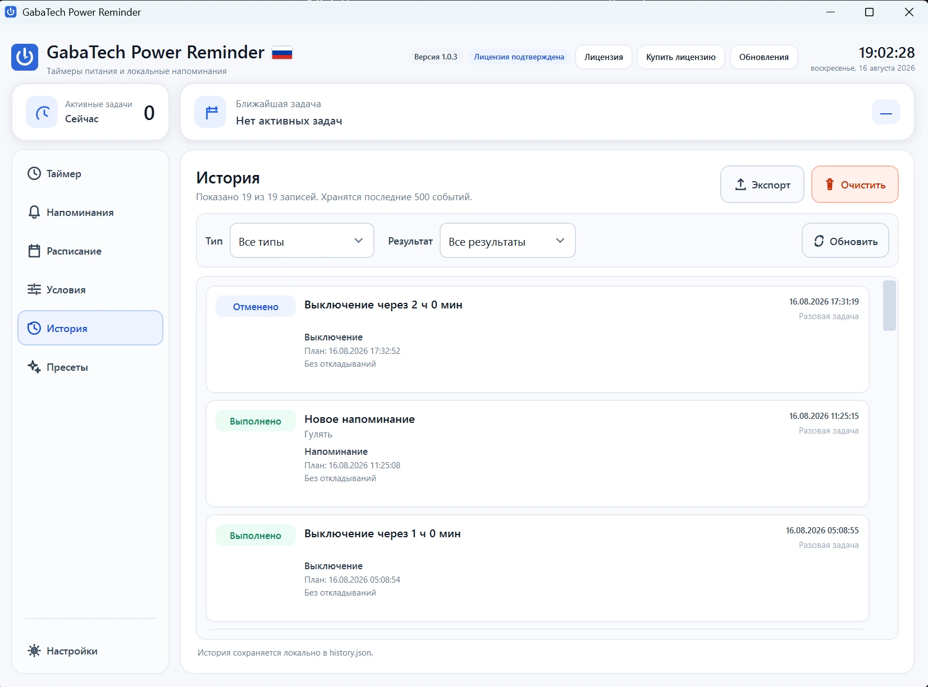Switch to the Расписание section

point(90,251)
